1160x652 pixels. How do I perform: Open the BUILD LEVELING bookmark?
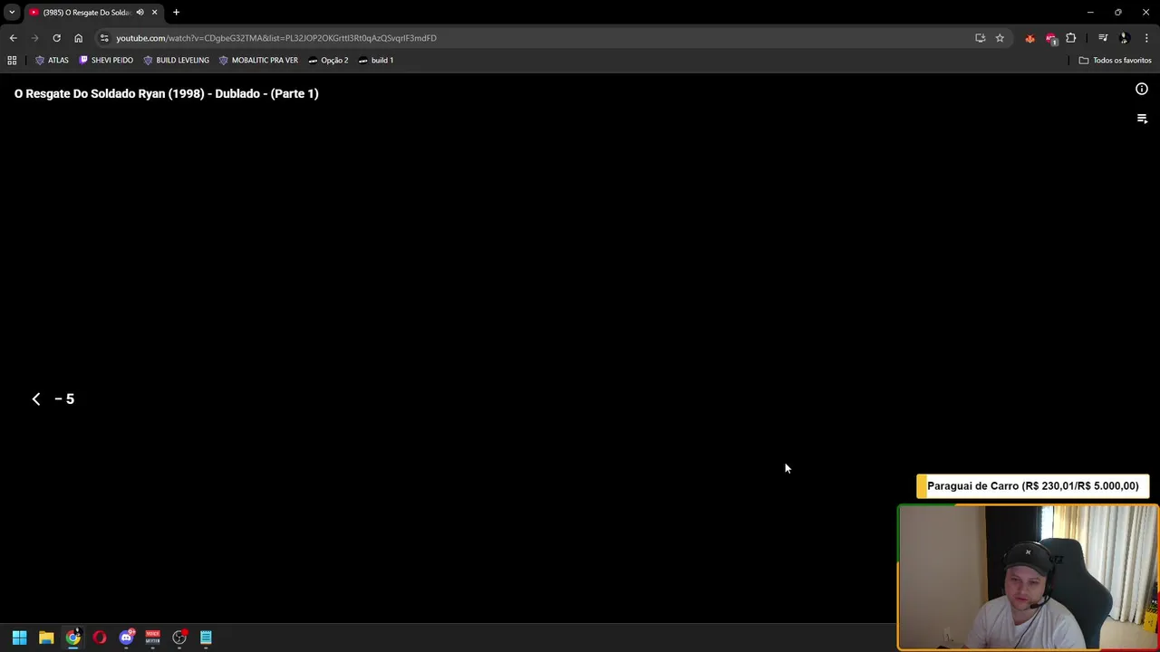[176, 60]
